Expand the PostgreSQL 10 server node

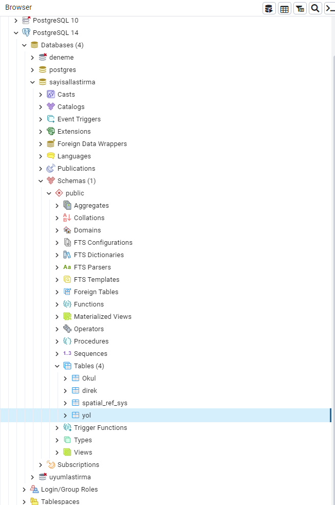pos(16,21)
